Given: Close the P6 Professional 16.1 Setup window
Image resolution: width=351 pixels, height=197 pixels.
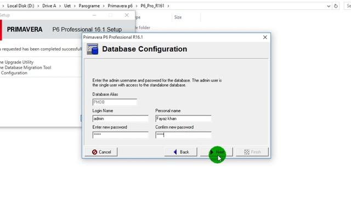Looking at the screenshot, I should (x=127, y=15).
